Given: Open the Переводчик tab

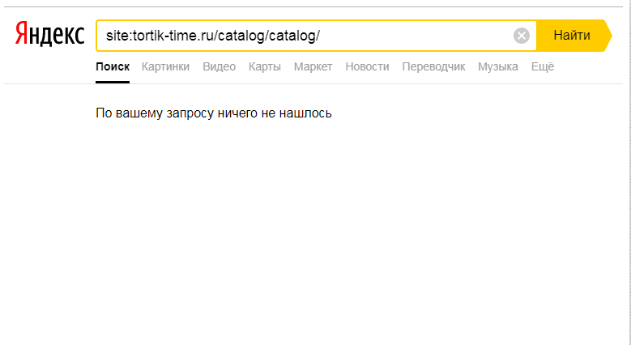Looking at the screenshot, I should click(x=434, y=67).
